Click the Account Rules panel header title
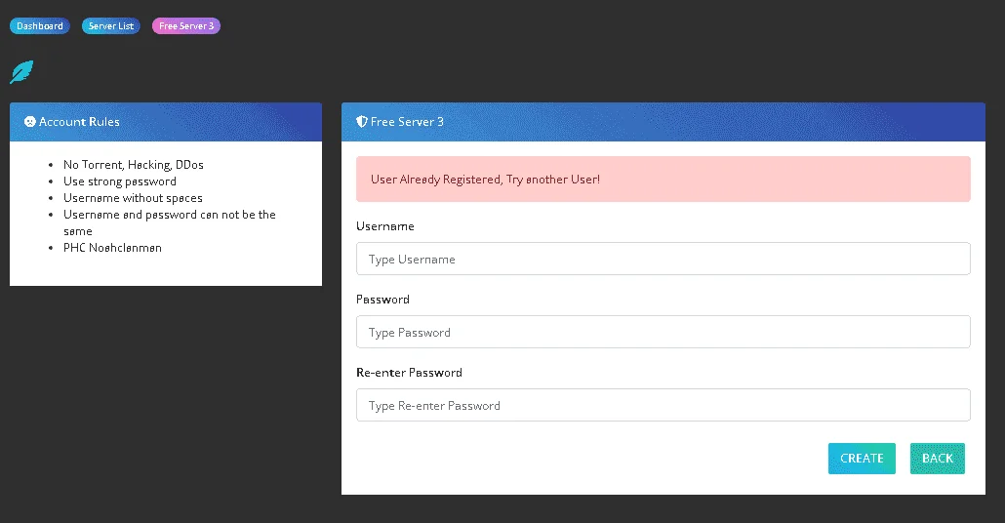Screen dimensions: 1005x523 pos(79,122)
